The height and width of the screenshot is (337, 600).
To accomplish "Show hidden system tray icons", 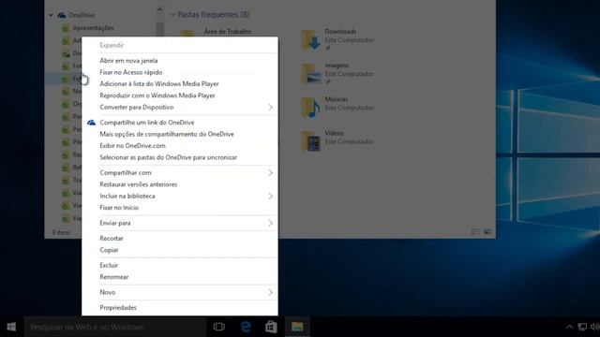I will [569, 327].
